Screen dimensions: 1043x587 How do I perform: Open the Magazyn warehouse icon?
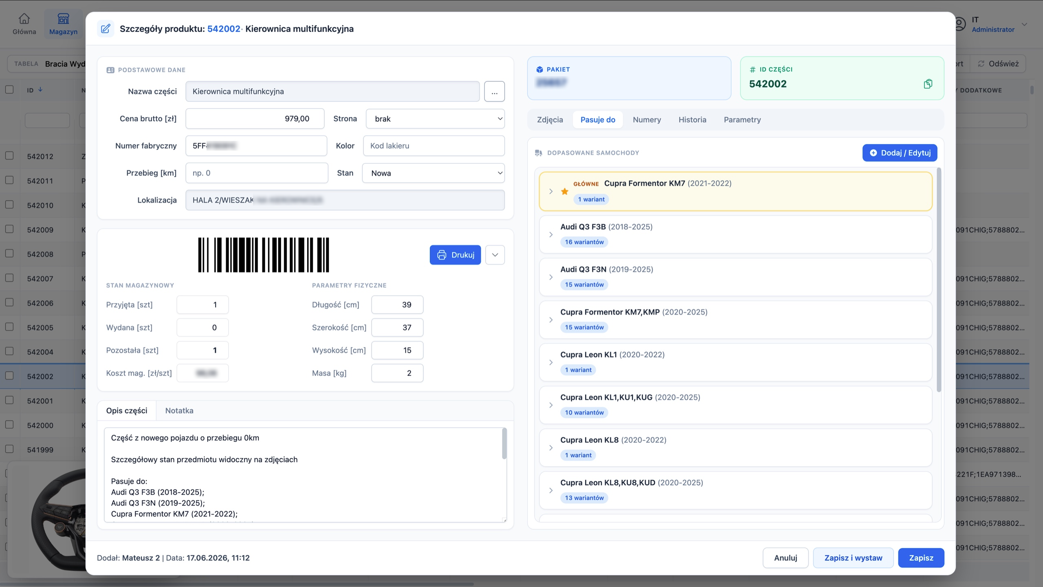[63, 18]
